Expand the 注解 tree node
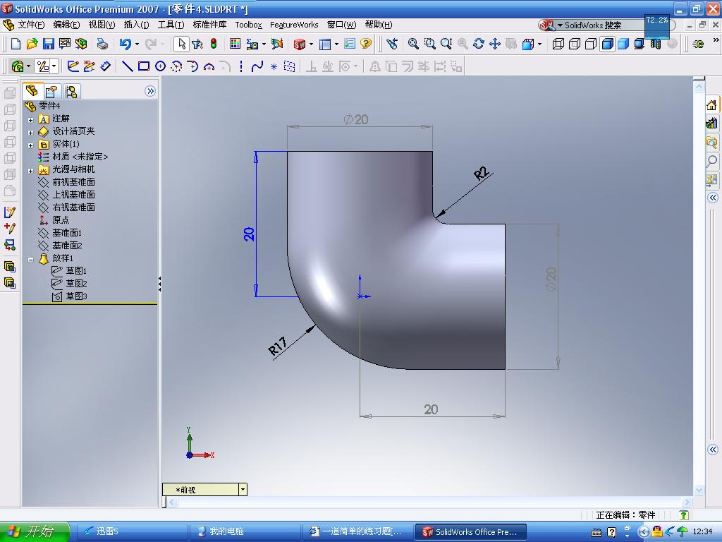The image size is (722, 542). click(30, 120)
